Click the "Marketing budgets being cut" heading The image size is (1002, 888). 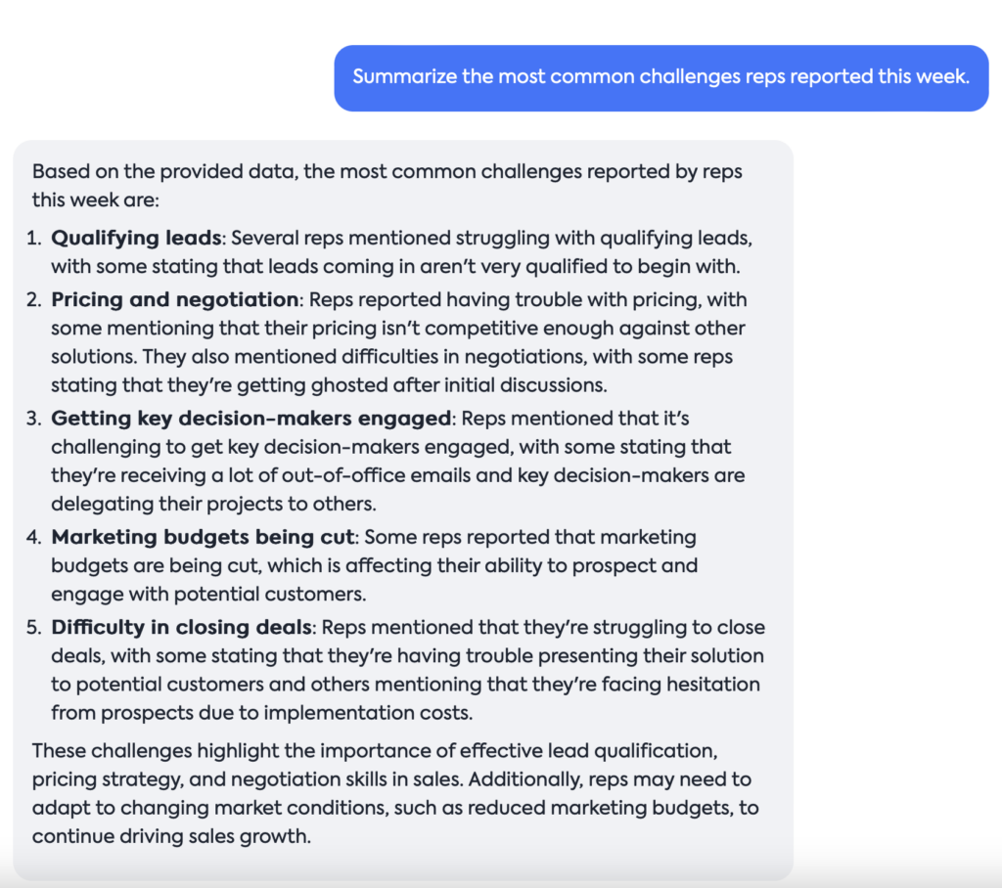[203, 537]
